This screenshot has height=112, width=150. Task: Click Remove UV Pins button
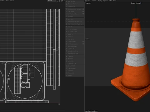[x=75, y=4]
